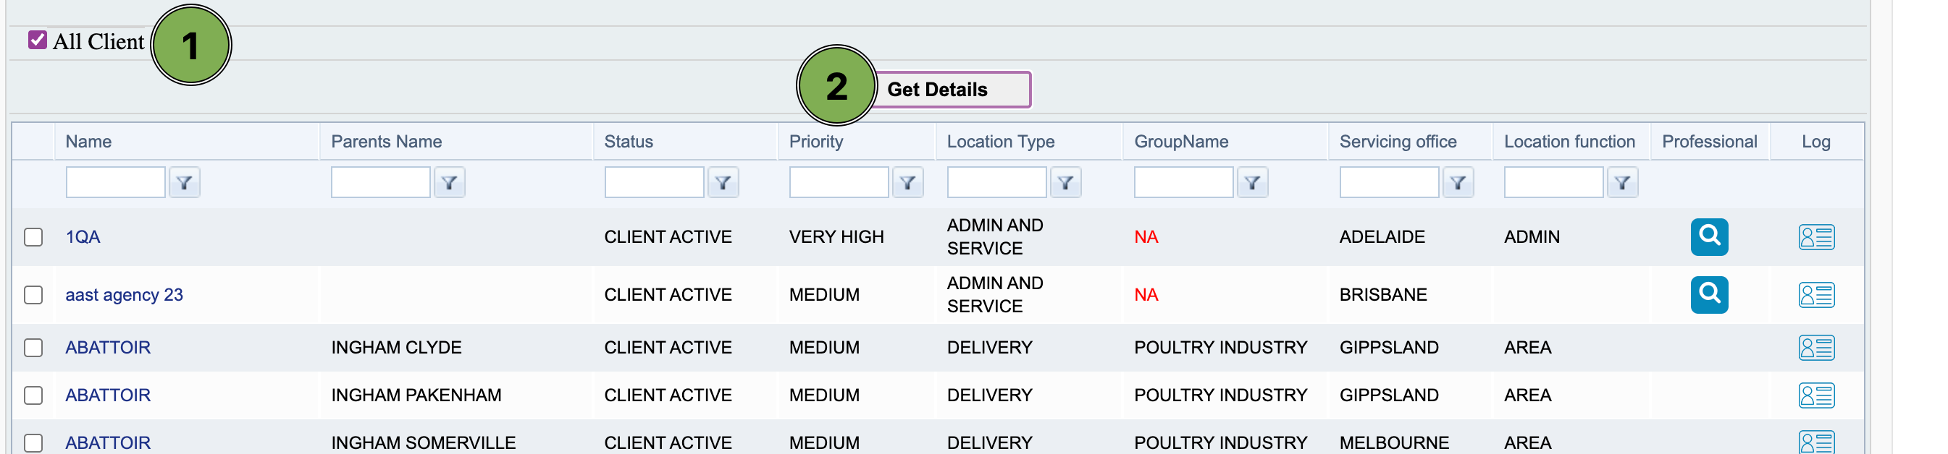Screen dimensions: 1948x454
Task: Tick the checkbox for aast agency 23
Action: [33, 295]
